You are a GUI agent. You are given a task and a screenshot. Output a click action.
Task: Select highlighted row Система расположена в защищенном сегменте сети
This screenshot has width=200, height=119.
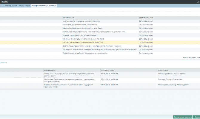point(100,43)
